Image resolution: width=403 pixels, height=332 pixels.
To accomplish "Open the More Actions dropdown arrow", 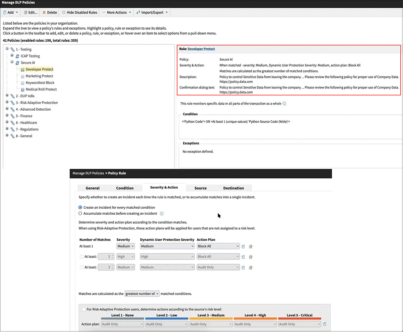I will [130, 12].
